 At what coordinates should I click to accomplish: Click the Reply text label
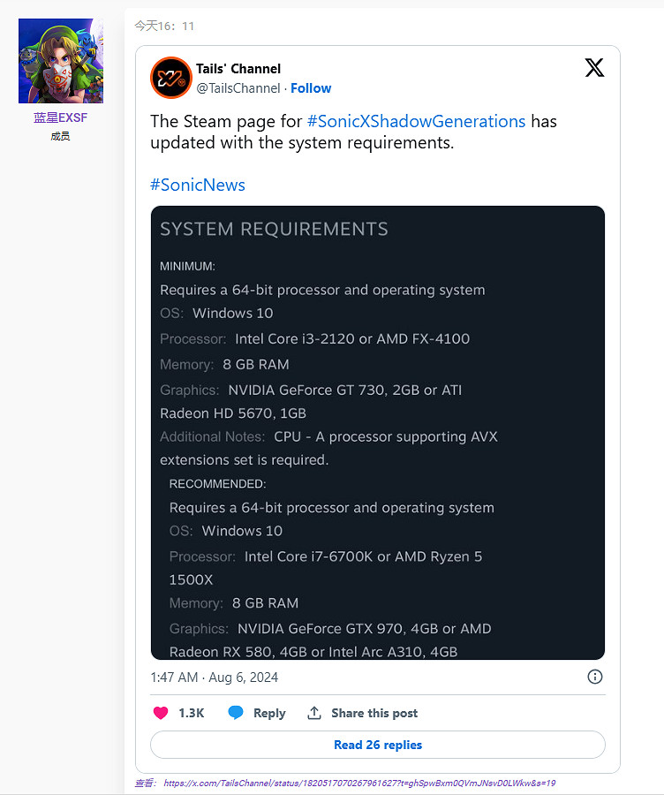(269, 713)
